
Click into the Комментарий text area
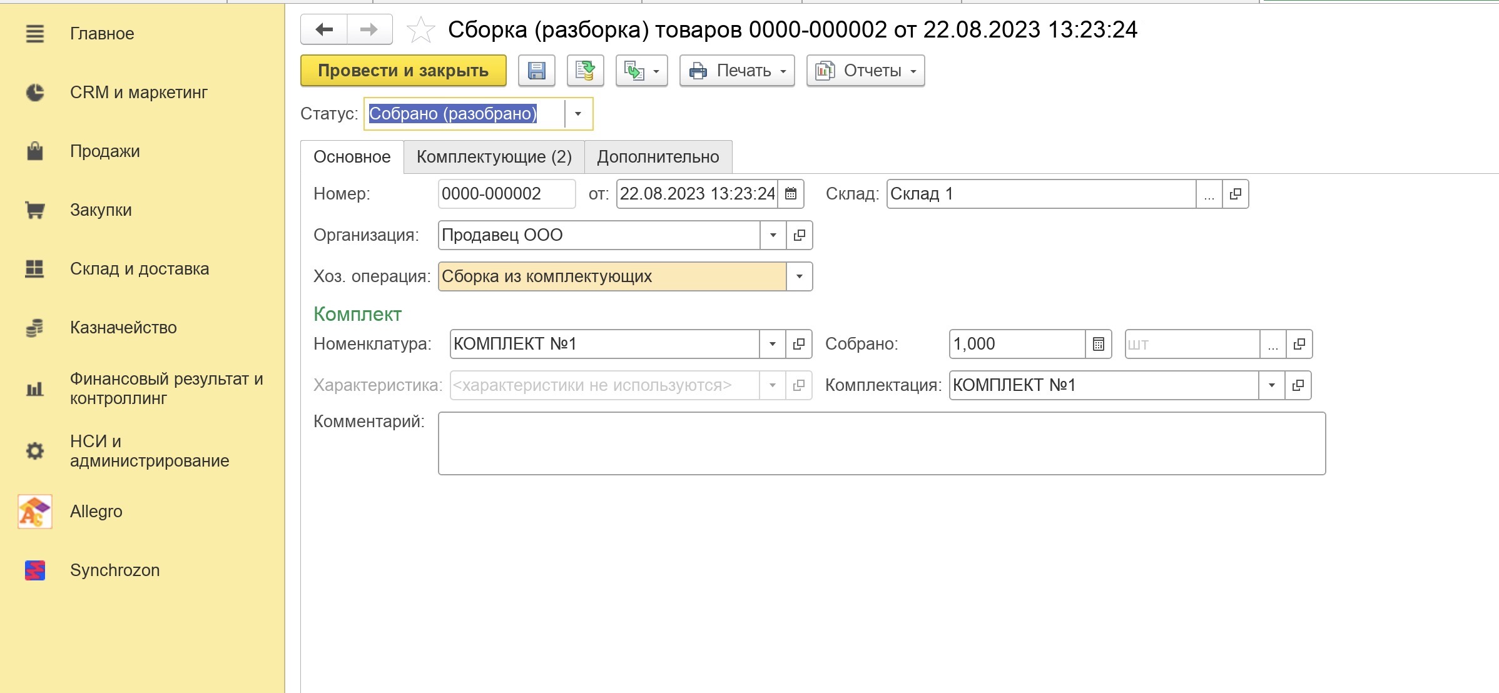tap(882, 443)
